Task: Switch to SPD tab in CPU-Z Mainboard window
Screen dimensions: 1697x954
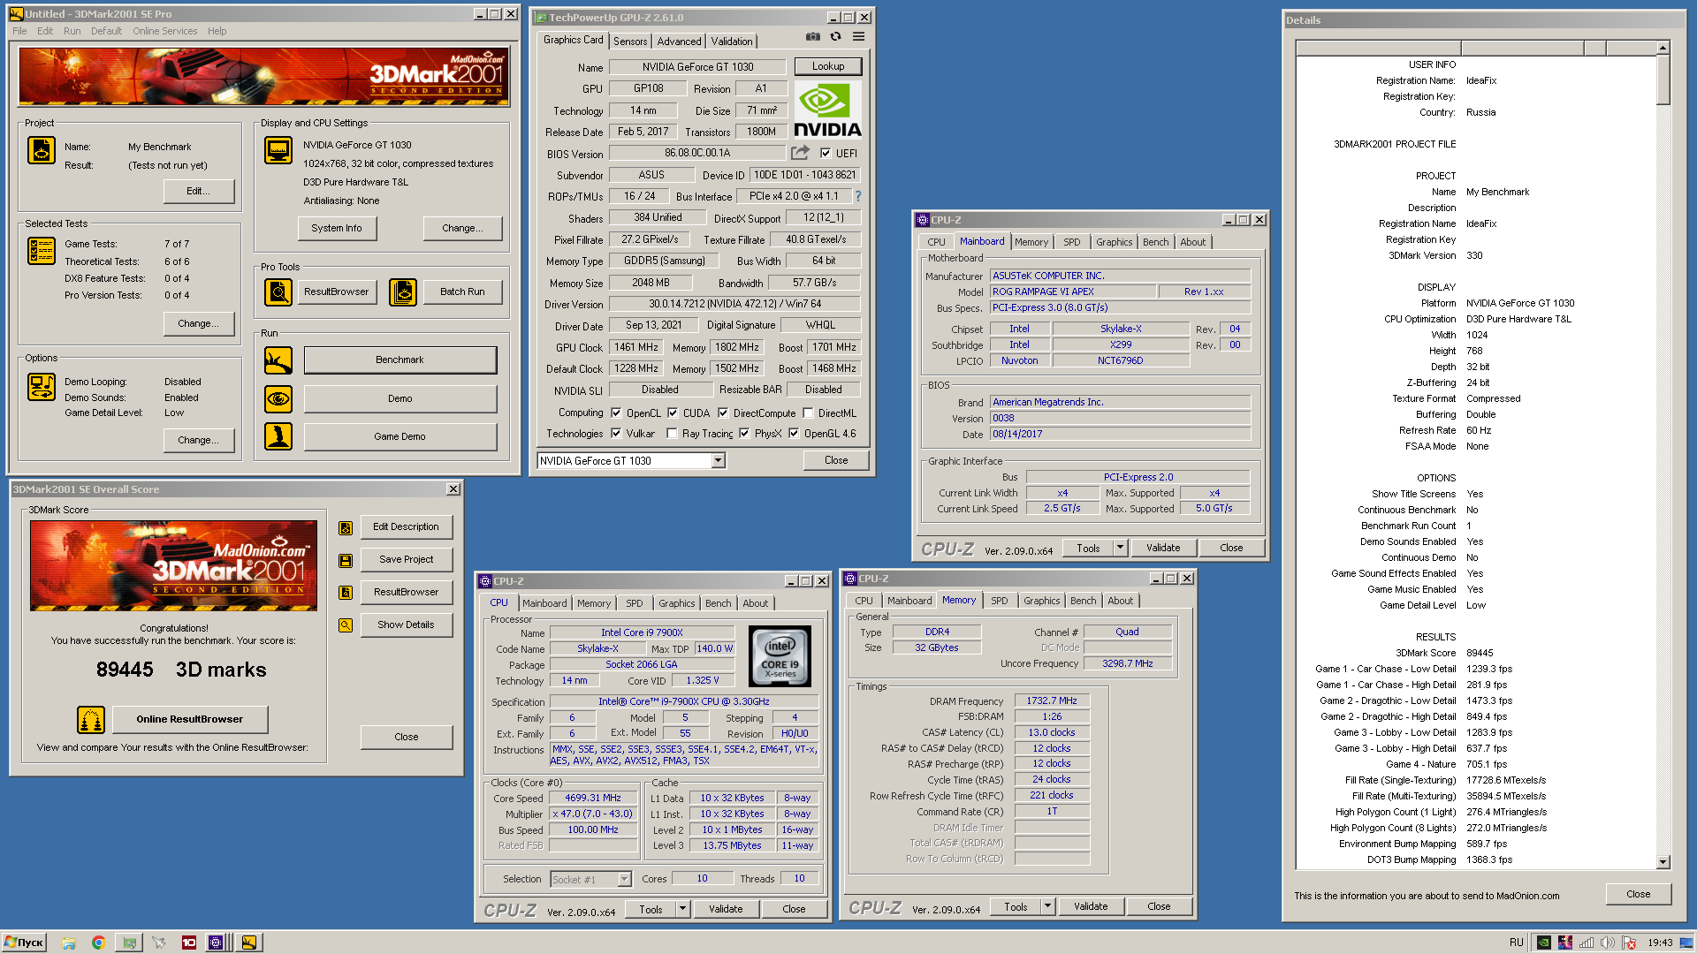Action: (x=1071, y=242)
